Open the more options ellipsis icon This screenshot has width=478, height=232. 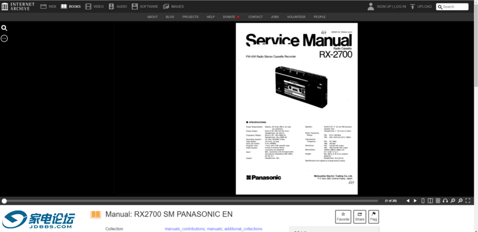tap(4, 38)
